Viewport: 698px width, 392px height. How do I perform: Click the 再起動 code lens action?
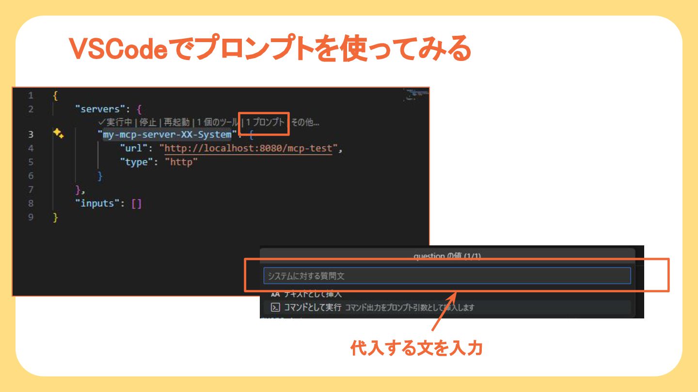click(176, 122)
